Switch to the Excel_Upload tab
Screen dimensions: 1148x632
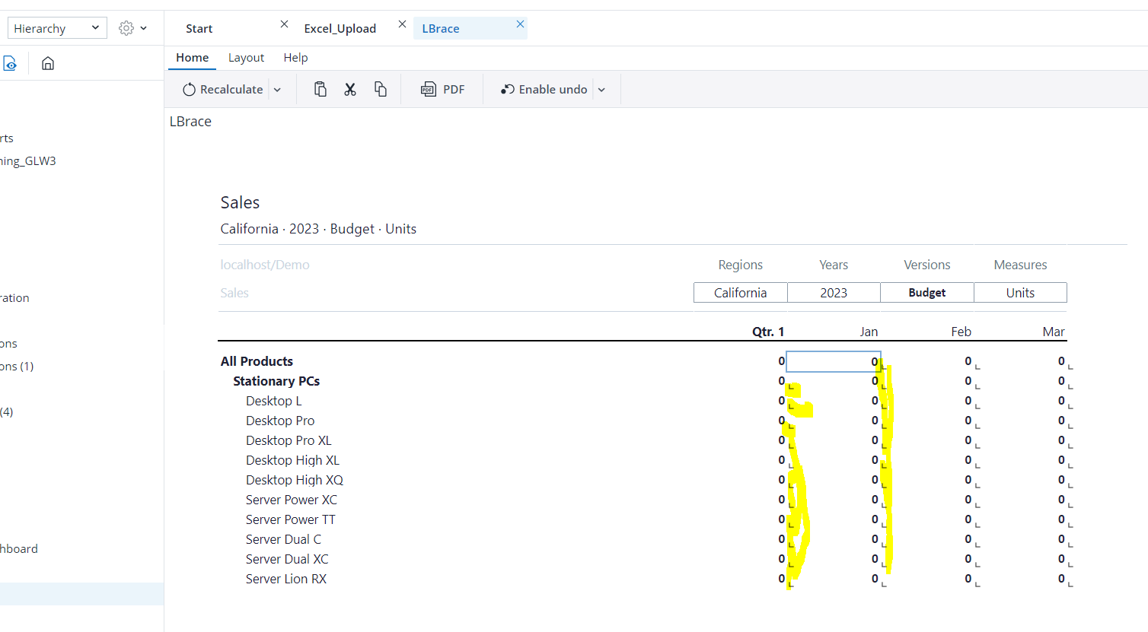click(340, 29)
